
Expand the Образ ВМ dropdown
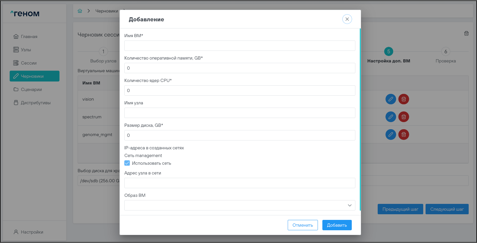point(240,205)
